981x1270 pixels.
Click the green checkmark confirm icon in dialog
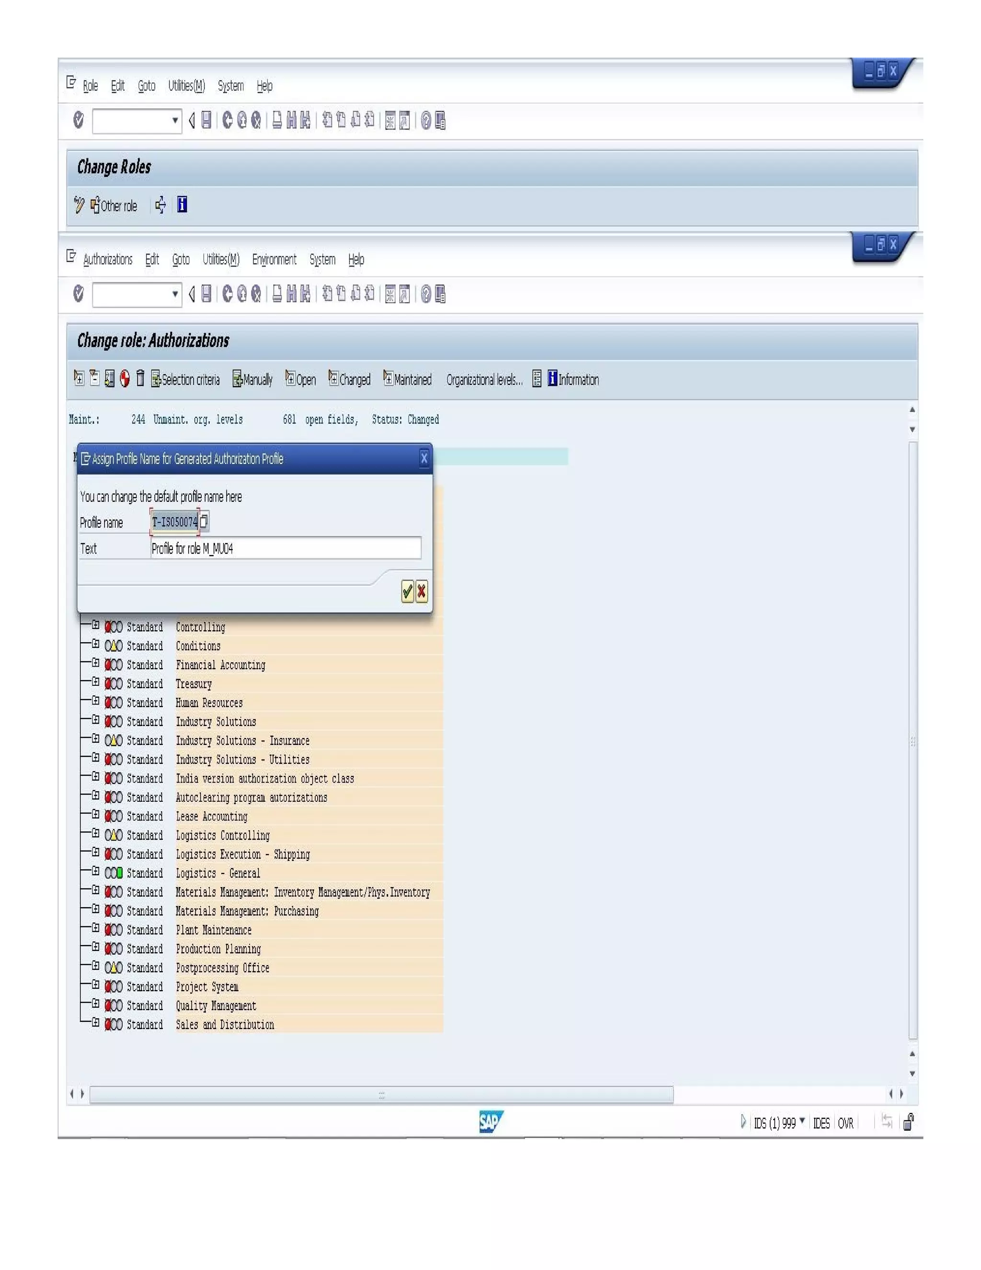408,591
